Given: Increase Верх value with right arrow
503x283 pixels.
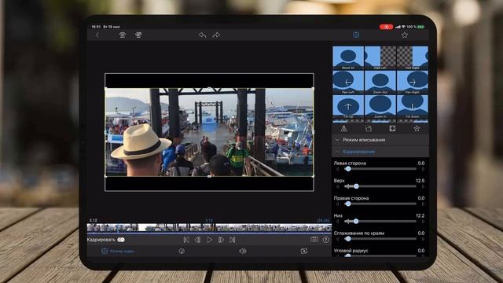Looking at the screenshot, I should (423, 186).
